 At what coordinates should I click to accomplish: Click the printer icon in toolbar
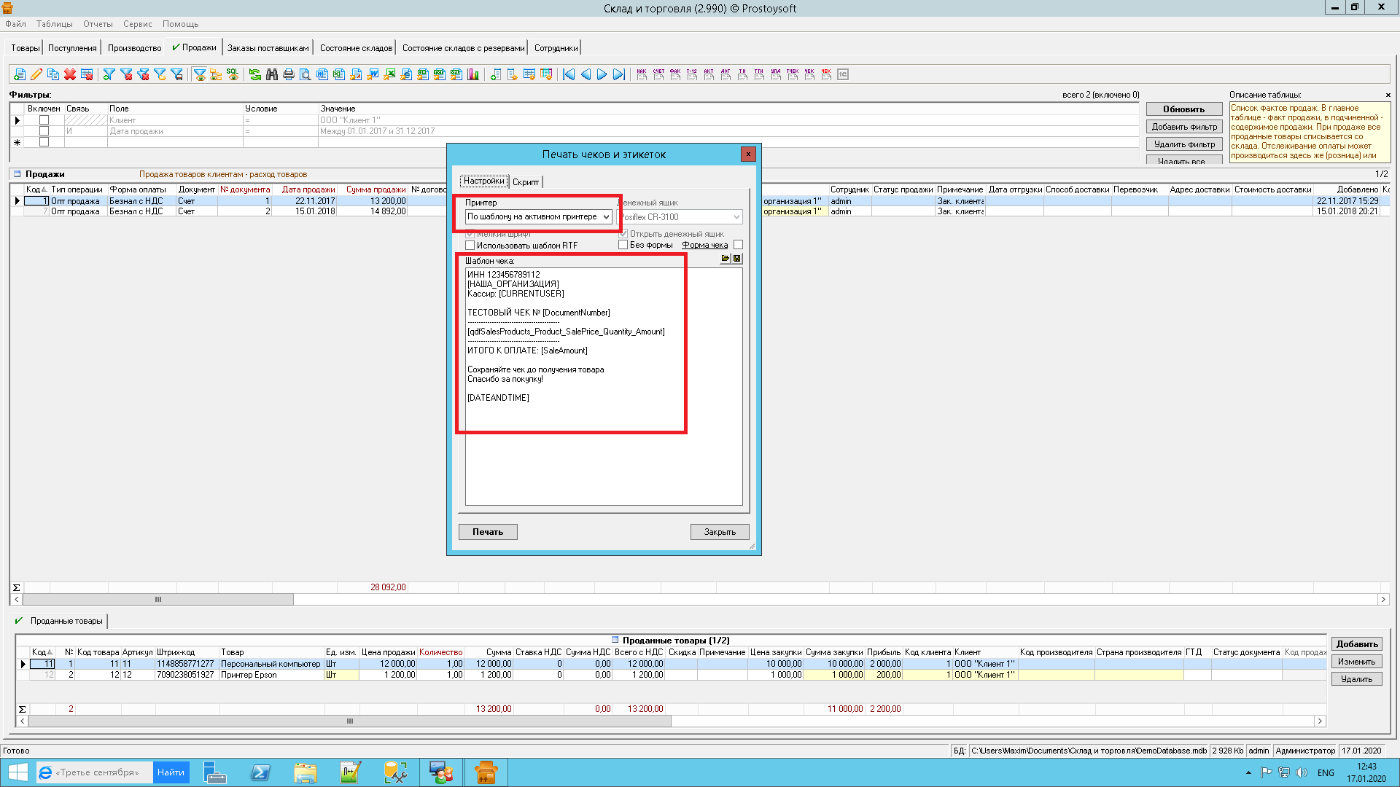[x=289, y=74]
